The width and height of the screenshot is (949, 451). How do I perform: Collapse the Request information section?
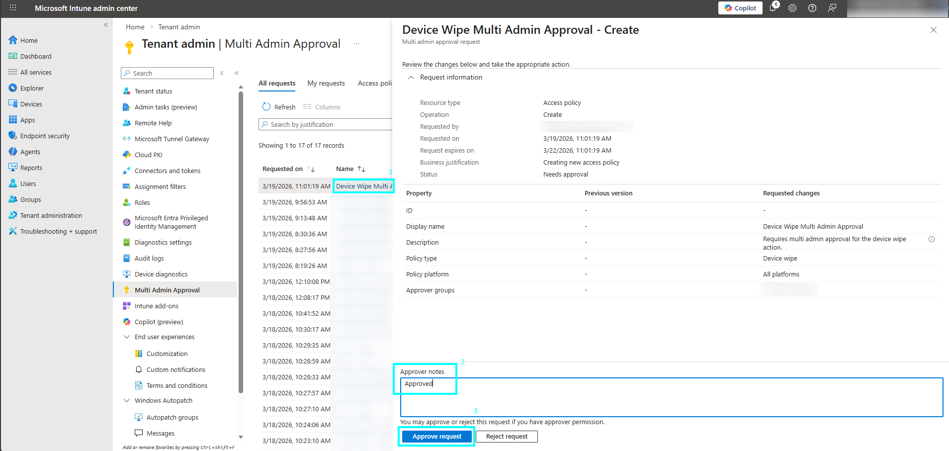[411, 77]
